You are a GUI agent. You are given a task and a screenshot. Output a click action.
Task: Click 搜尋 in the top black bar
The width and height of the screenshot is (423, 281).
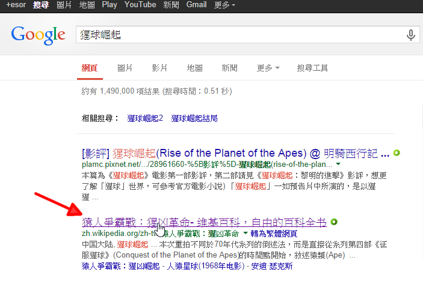coord(41,5)
